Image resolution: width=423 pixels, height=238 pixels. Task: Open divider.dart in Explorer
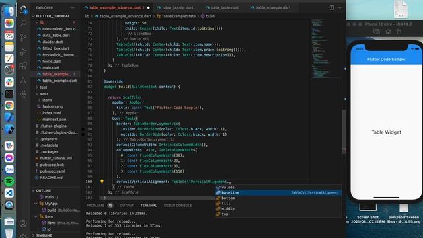pos(53,42)
